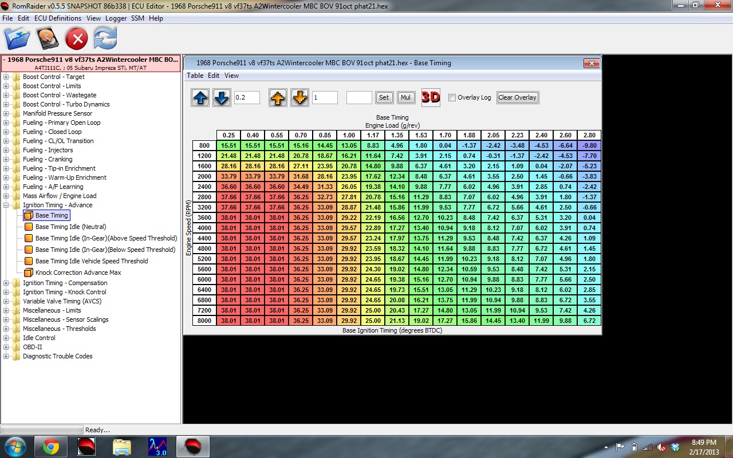733x458 pixels.
Task: Show hidden system tray icons
Action: 606,447
